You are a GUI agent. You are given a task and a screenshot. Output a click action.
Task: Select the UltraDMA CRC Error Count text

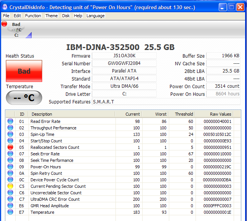pos(55,199)
